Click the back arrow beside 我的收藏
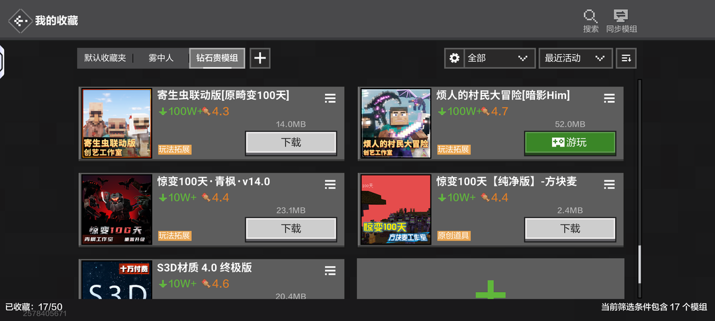The width and height of the screenshot is (715, 321). click(x=20, y=20)
